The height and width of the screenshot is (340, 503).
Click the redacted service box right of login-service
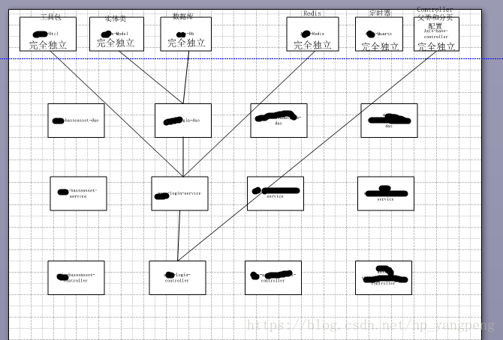(x=275, y=193)
